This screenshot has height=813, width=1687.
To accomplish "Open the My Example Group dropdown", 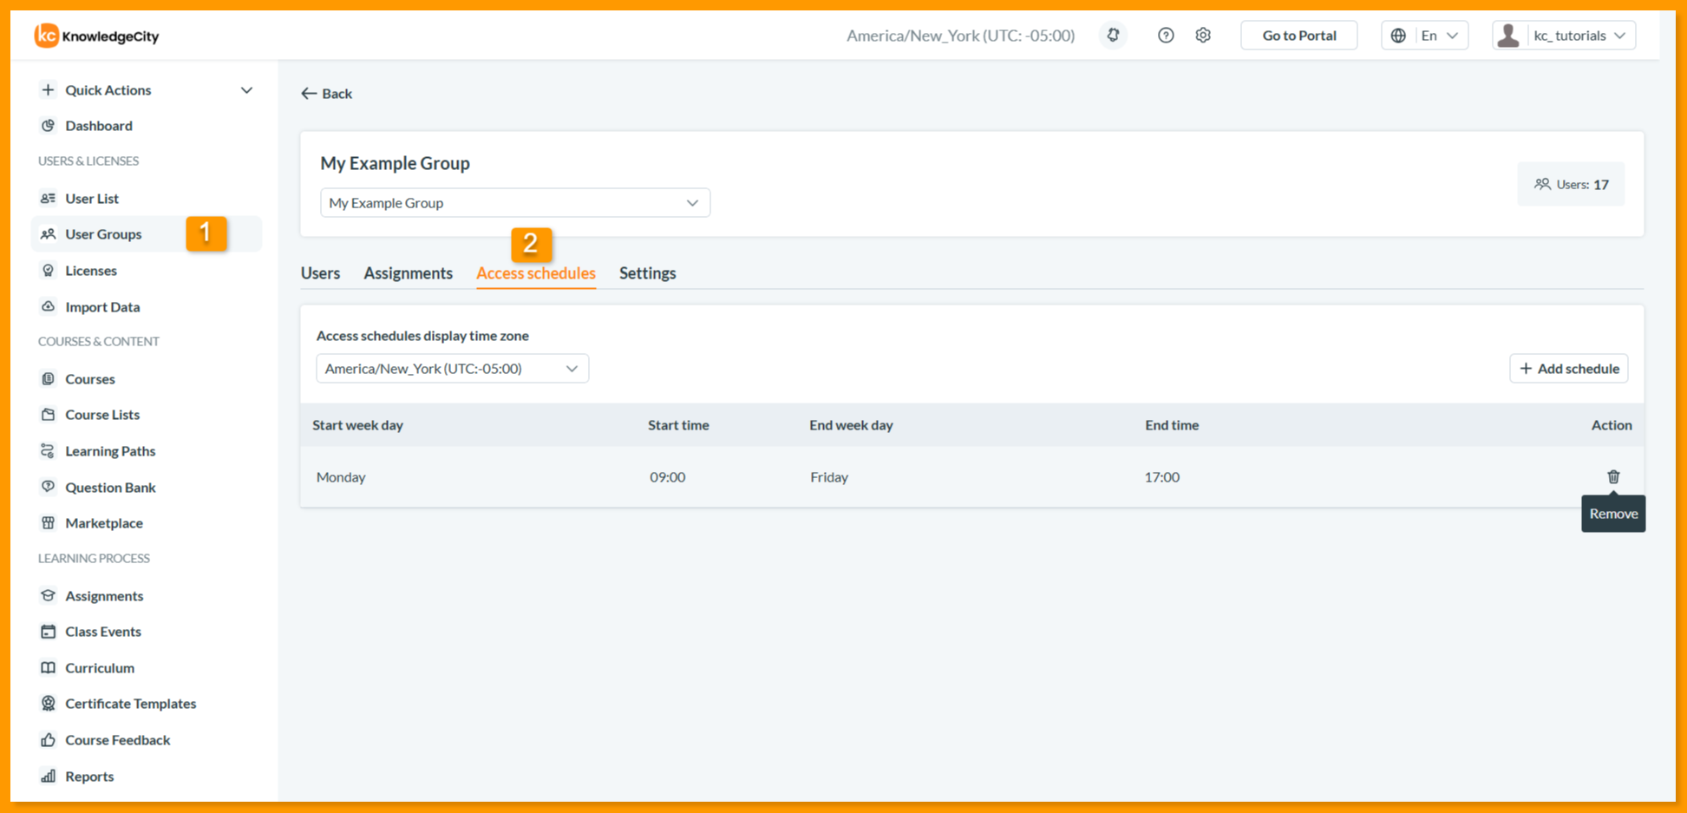I will (x=514, y=203).
